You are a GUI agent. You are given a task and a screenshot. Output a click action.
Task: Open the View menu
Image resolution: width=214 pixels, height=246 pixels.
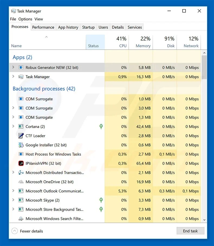click(x=39, y=19)
